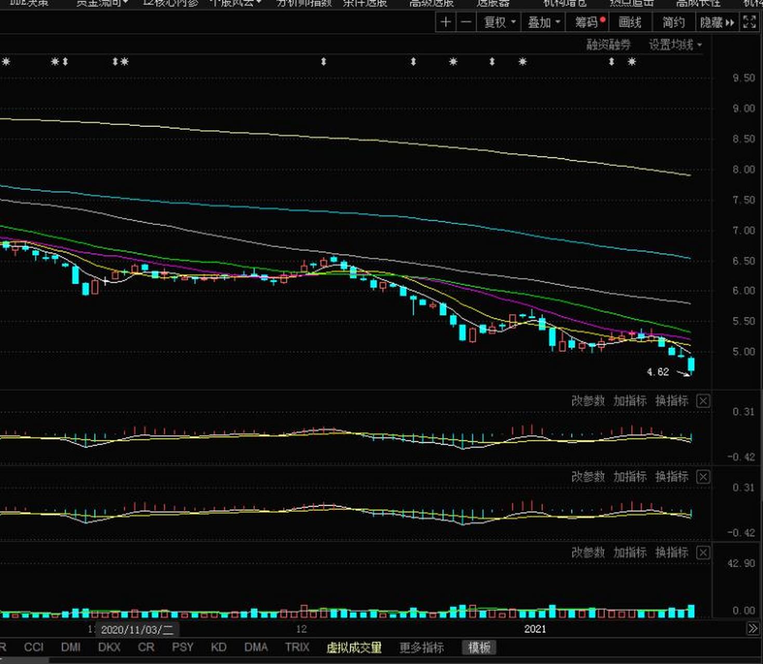
Task: Select the DKX indicator tab
Action: (x=109, y=647)
